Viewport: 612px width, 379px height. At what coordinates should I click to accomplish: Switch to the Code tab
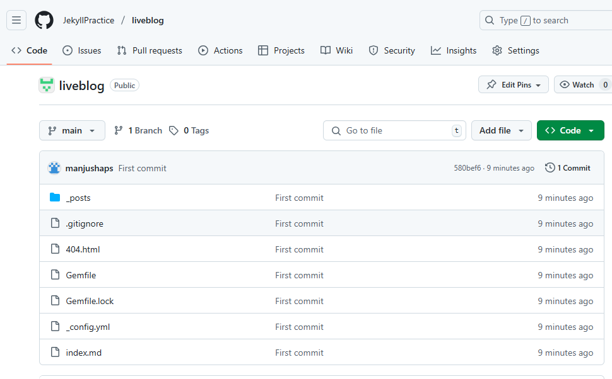click(x=29, y=50)
